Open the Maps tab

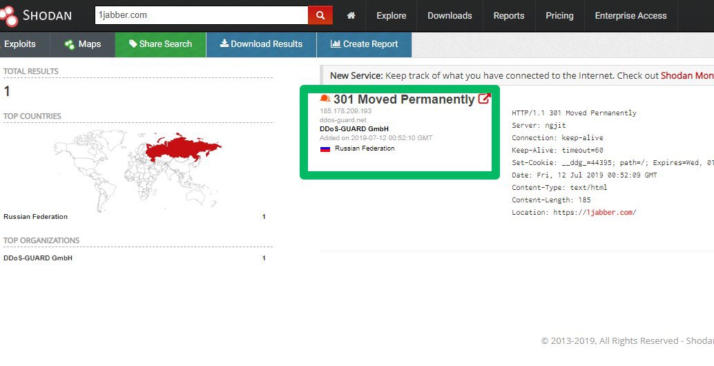pyautogui.click(x=82, y=44)
